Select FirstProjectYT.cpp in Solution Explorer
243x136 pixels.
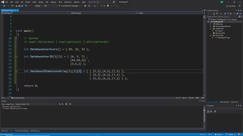(x=224, y=38)
